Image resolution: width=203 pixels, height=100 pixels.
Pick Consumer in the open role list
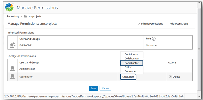coord(130,71)
